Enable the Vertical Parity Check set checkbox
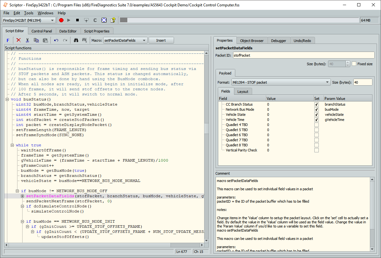This screenshot has height=258, width=381. point(317,150)
